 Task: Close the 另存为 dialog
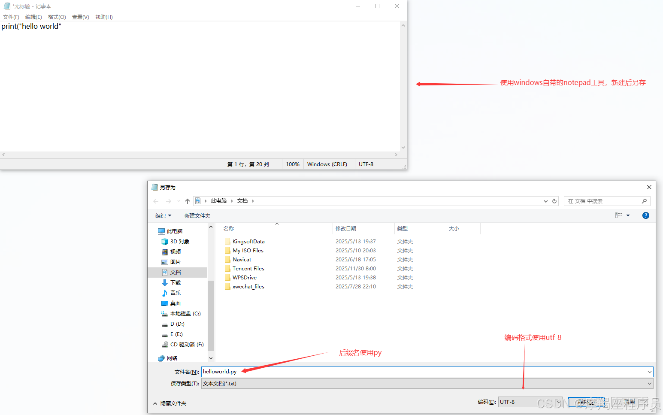pos(649,187)
